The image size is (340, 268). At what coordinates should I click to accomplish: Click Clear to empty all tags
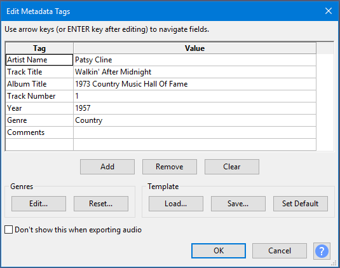click(x=232, y=167)
